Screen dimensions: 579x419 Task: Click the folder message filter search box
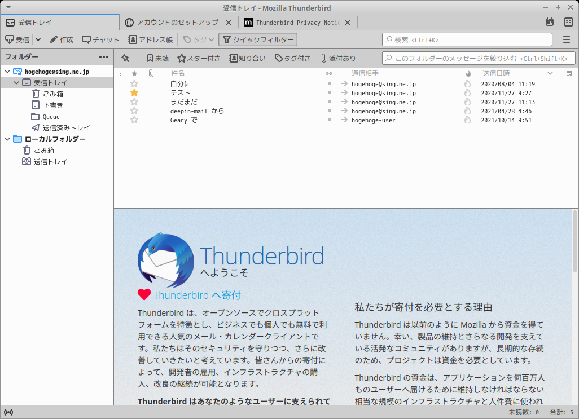[x=479, y=58]
